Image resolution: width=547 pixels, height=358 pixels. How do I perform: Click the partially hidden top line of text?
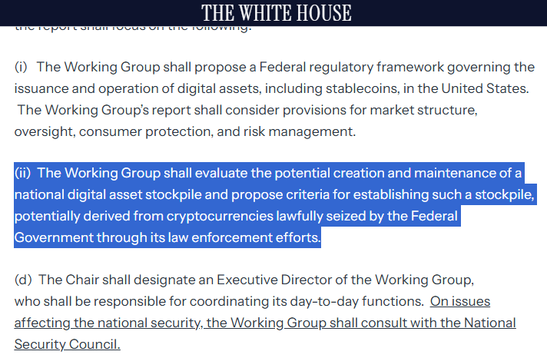coord(132,28)
